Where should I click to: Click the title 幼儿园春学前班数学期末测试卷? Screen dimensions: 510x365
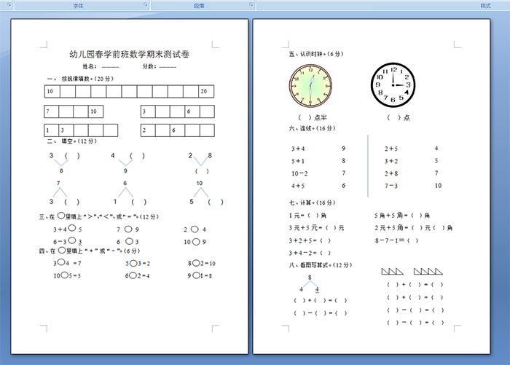click(x=130, y=54)
